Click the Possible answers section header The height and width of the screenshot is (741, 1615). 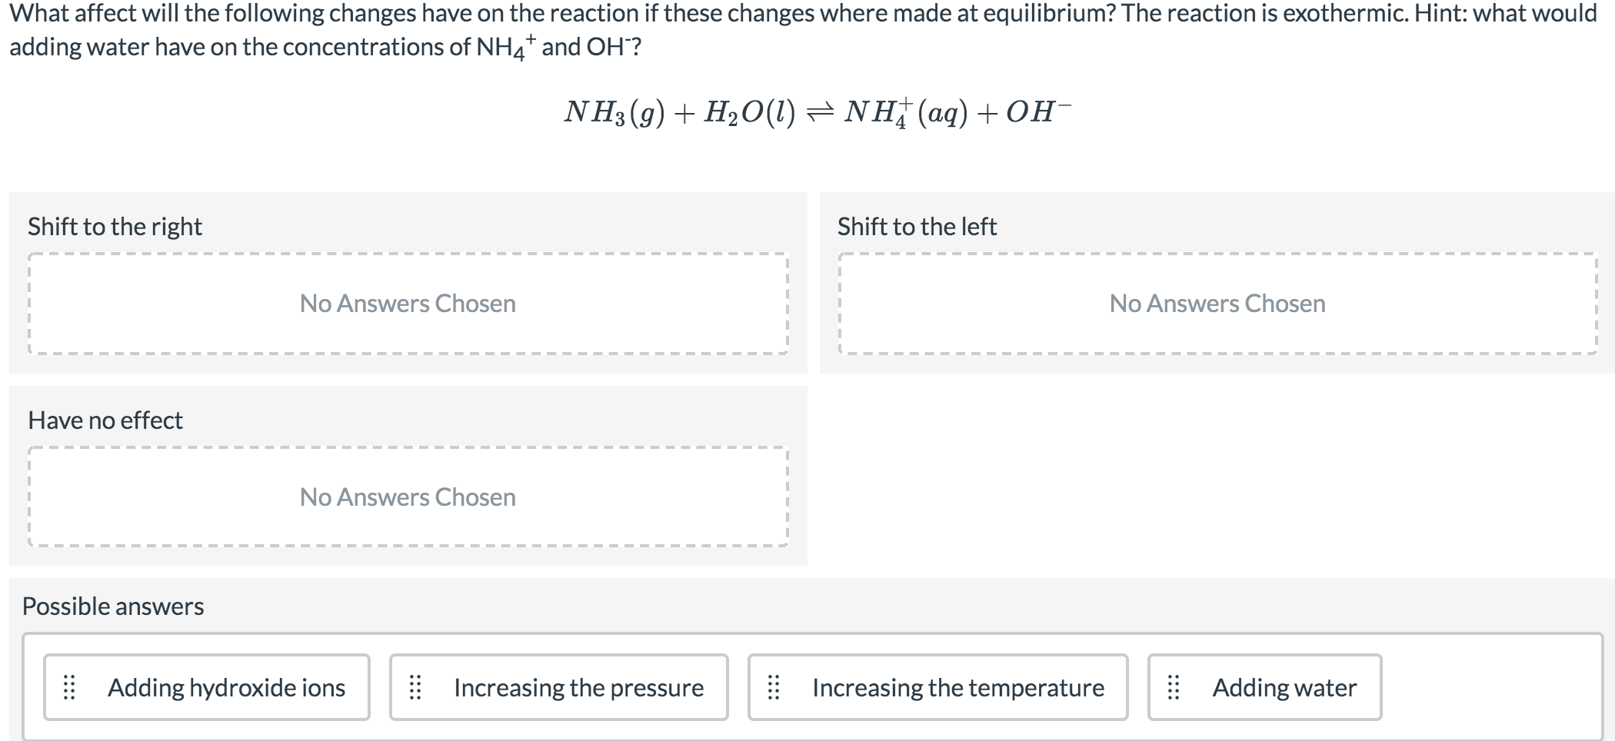(112, 606)
